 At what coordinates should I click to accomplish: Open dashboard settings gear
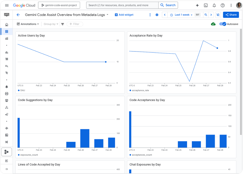click(x=157, y=15)
